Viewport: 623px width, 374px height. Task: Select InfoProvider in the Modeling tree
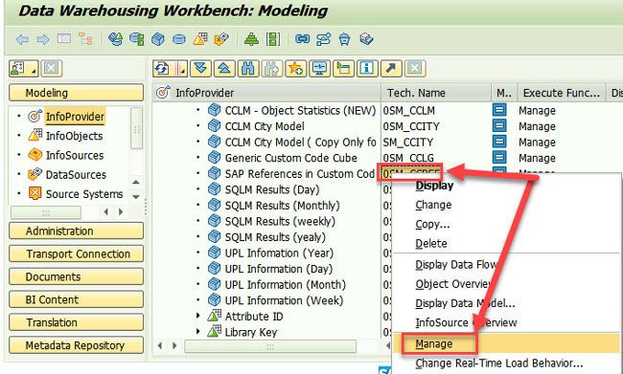[75, 117]
